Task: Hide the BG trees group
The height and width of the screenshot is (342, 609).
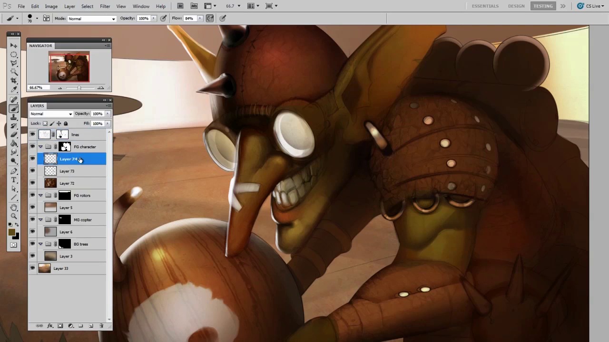Action: 32,244
